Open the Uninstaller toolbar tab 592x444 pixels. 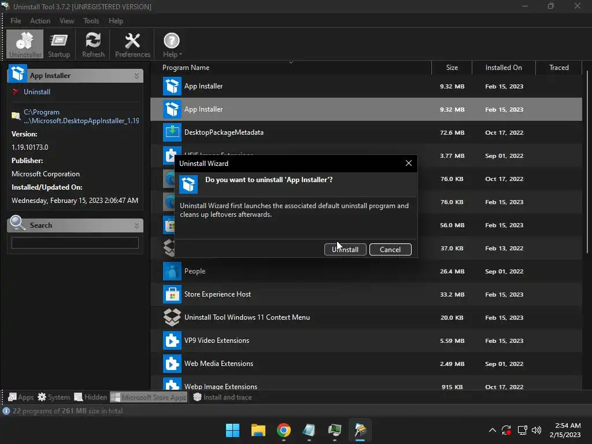(25, 45)
